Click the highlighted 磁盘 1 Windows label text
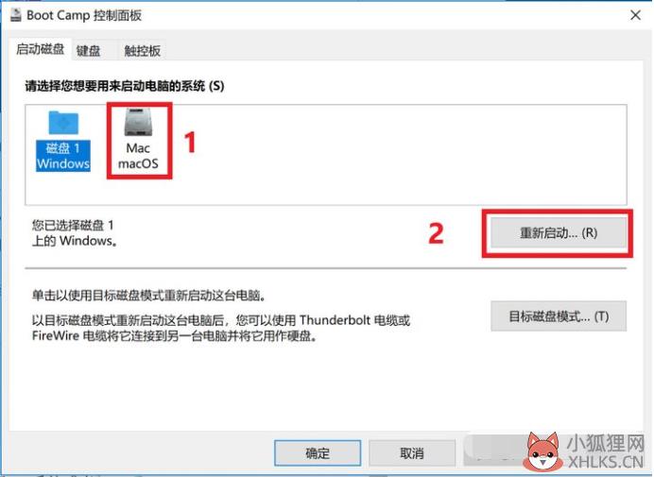Image resolution: width=654 pixels, height=477 pixels. tap(63, 156)
